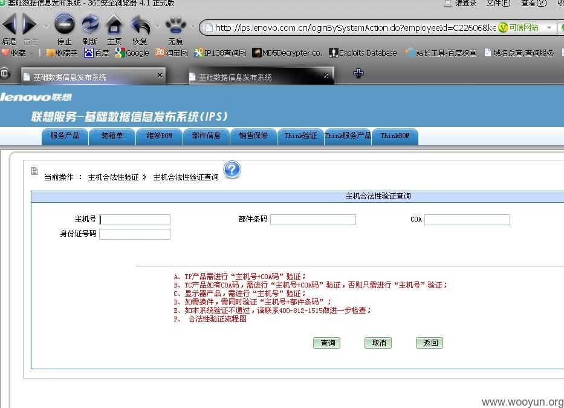Open the 主页 home icon
Image resolution: width=564 pixels, height=408 pixels.
coord(114,24)
